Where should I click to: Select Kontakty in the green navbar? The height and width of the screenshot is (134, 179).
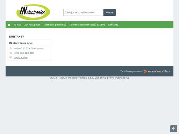113,25
